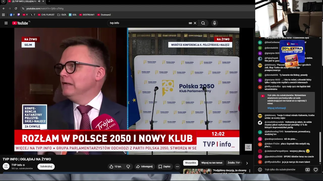Viewport: 323px width, 181px height.
Task: Click @JoseleBraunstein's chat avatar
Action: [260, 123]
